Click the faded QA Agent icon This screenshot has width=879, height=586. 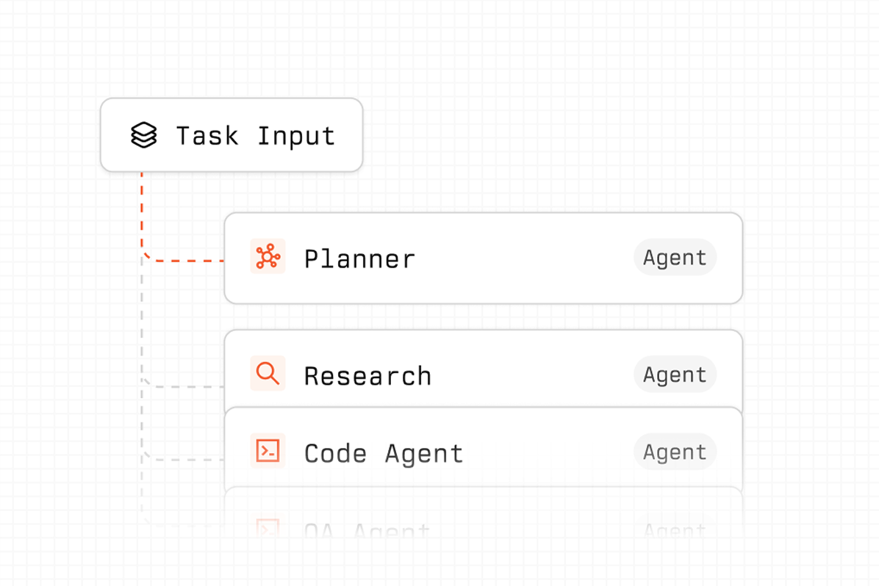click(x=268, y=529)
